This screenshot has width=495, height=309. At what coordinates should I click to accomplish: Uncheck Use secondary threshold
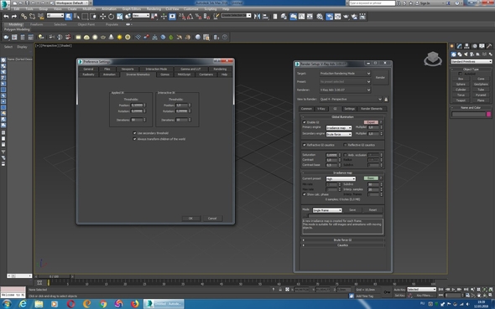pos(134,133)
